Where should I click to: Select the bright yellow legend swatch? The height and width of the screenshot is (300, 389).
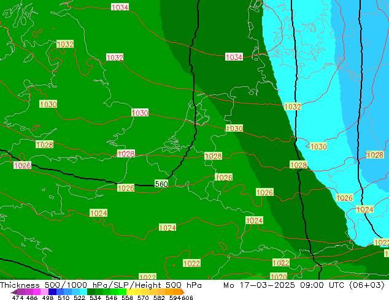coord(130,292)
